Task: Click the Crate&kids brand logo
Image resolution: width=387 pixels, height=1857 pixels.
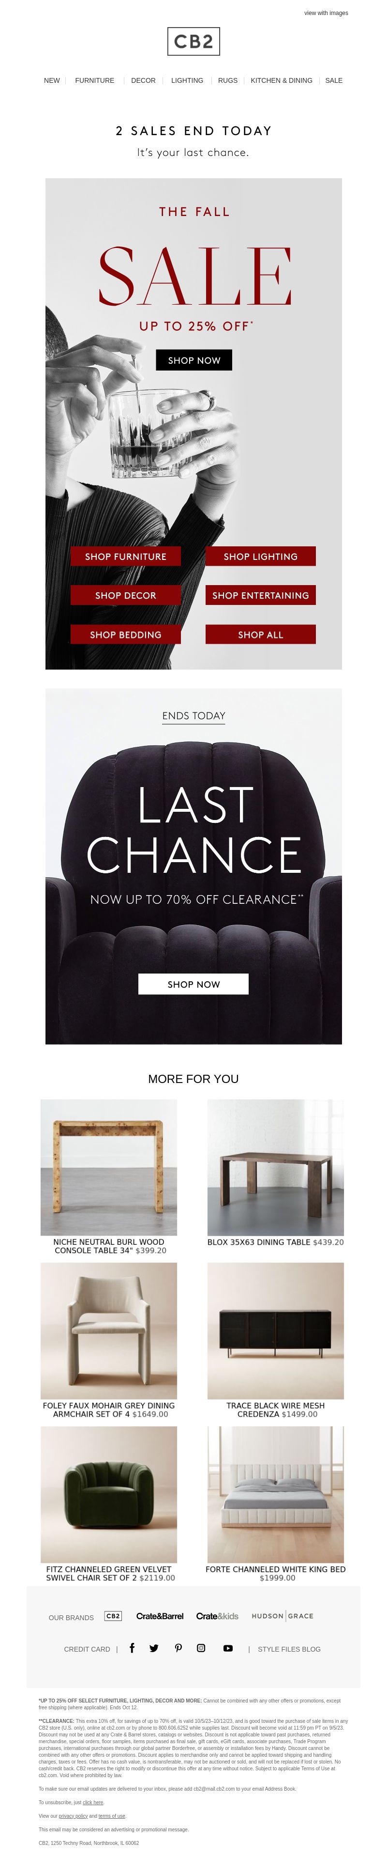Action: [x=217, y=1615]
